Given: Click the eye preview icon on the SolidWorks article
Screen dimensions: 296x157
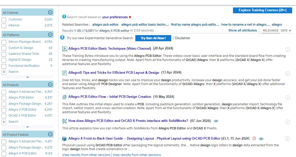Looking at the screenshot, I should point(216,121).
